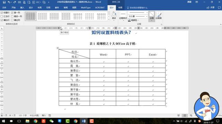This screenshot has height=124, width=222.
Task: Click the 笔颜色 (Pen Color) swatch
Action: [129, 20]
